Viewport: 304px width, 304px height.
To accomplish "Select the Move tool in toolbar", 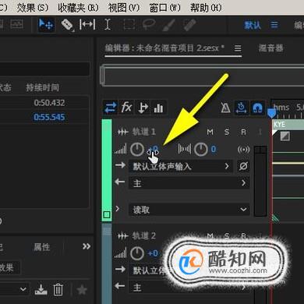I will (46, 25).
